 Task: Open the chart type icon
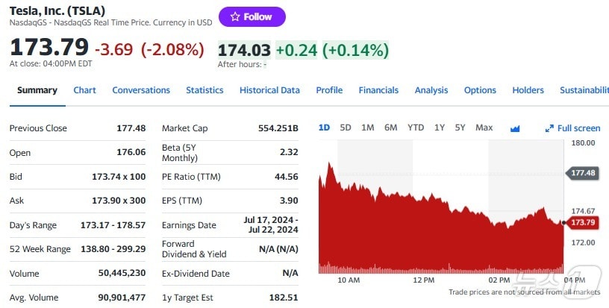tap(515, 128)
